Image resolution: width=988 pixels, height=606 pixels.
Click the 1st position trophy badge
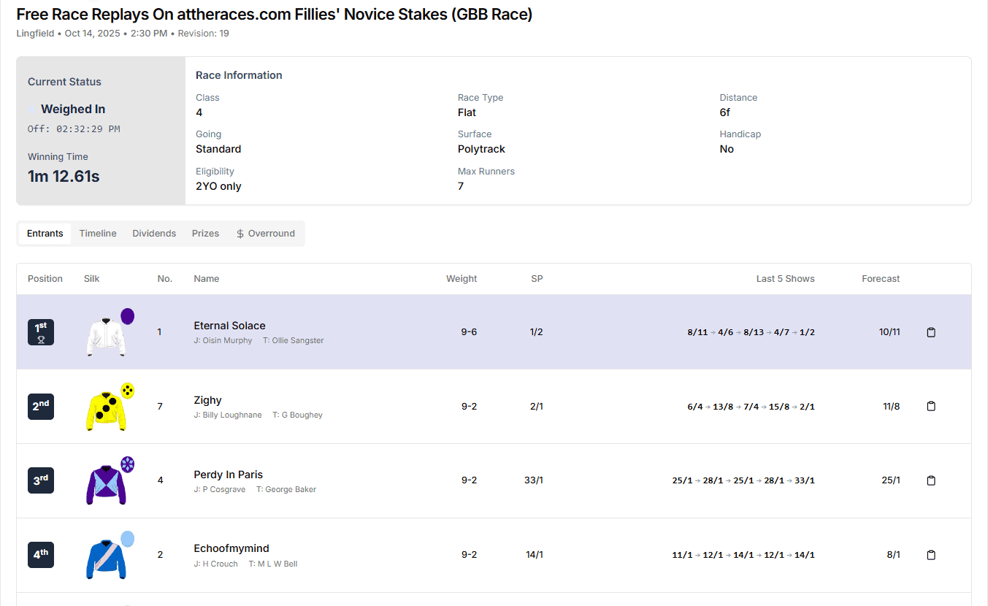pos(41,332)
